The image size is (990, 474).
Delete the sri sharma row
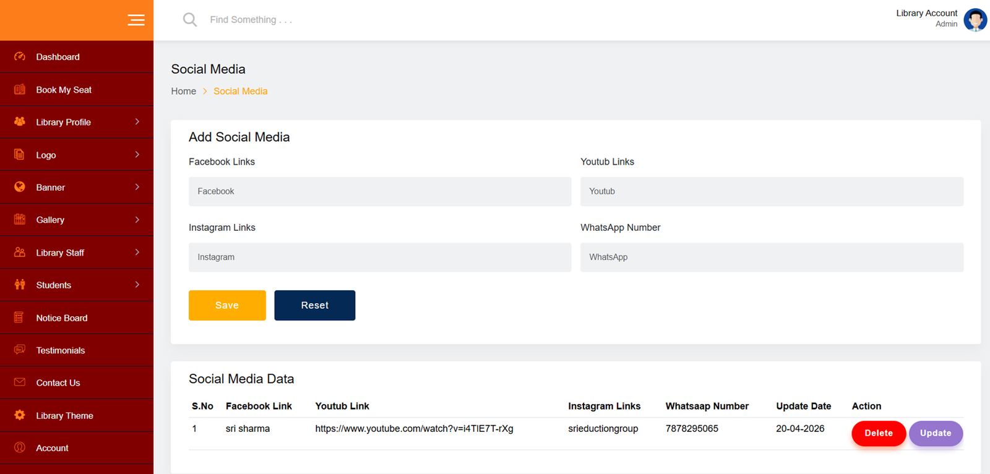pyautogui.click(x=879, y=433)
